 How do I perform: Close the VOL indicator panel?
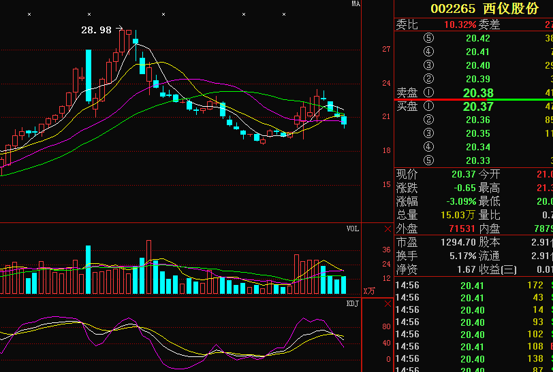tap(388, 229)
